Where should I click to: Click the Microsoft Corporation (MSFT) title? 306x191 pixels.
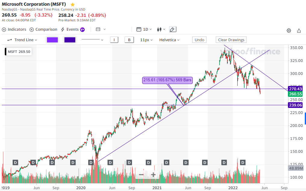[34, 4]
